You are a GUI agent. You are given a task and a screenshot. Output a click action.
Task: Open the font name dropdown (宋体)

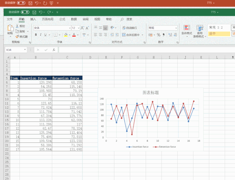coord(69,28)
